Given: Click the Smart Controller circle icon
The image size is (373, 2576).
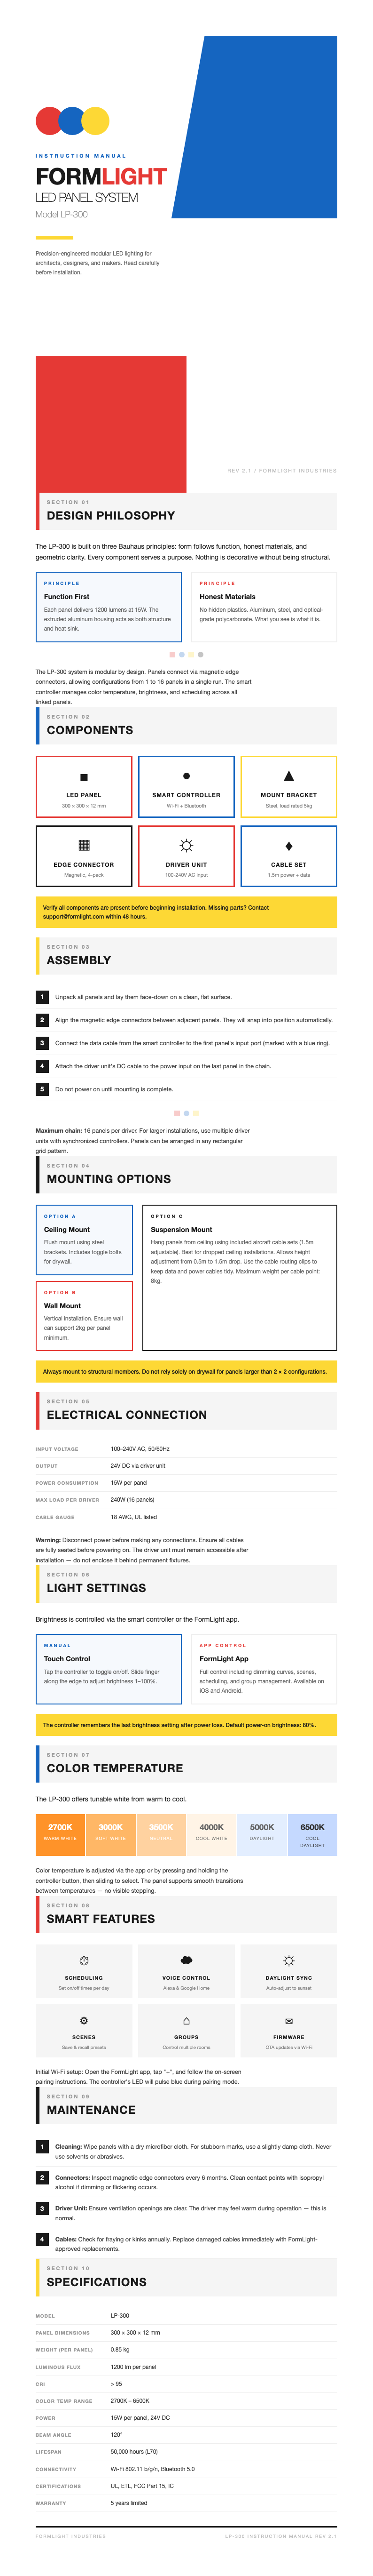Looking at the screenshot, I should point(186,776).
